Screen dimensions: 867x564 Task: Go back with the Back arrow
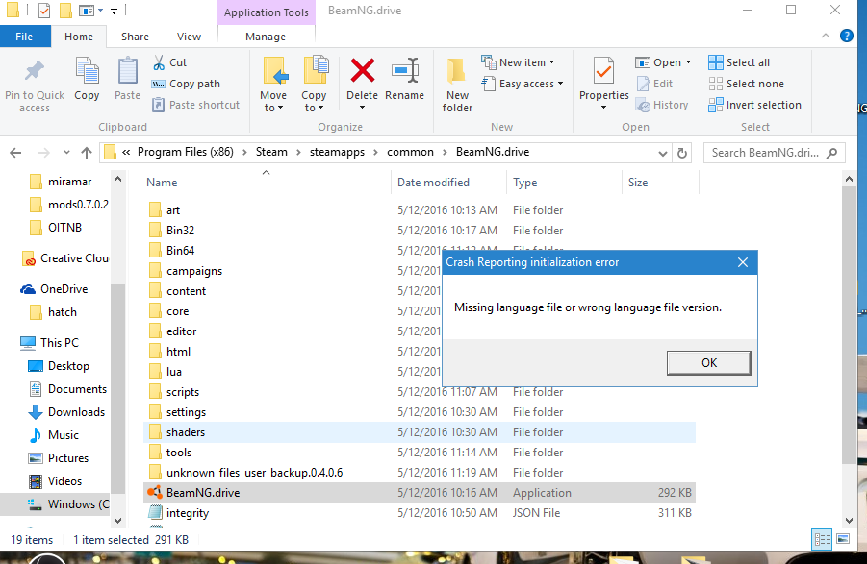(15, 153)
